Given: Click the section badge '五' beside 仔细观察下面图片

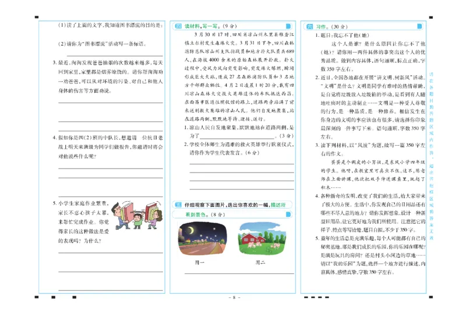Looking at the screenshot, I should [x=178, y=205].
